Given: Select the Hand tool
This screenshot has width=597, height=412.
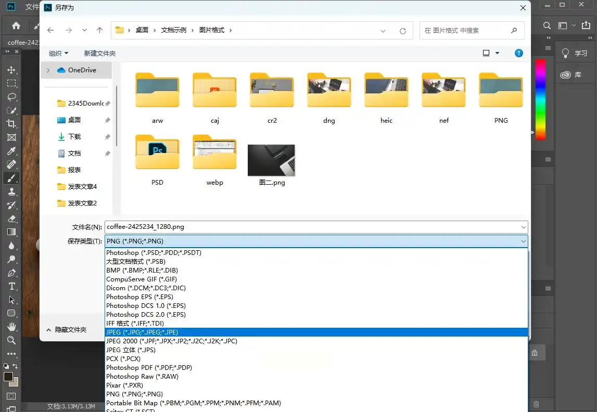Looking at the screenshot, I should (x=11, y=327).
